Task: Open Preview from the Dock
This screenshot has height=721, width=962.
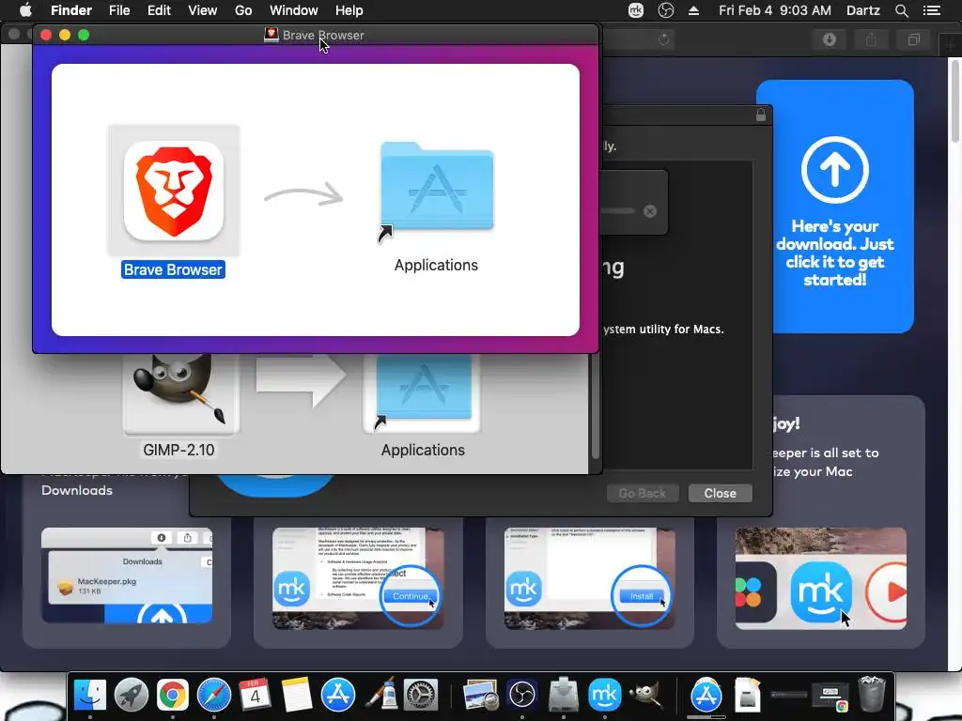Action: pos(480,695)
